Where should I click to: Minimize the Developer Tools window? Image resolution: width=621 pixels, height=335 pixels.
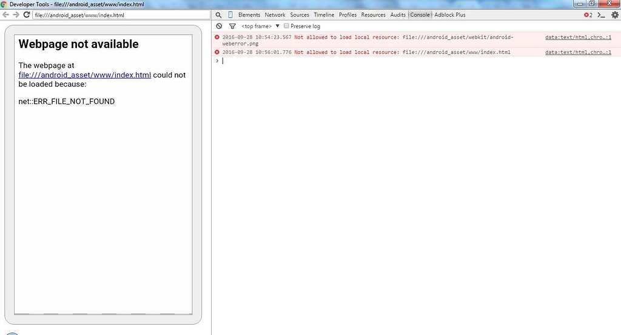point(580,4)
